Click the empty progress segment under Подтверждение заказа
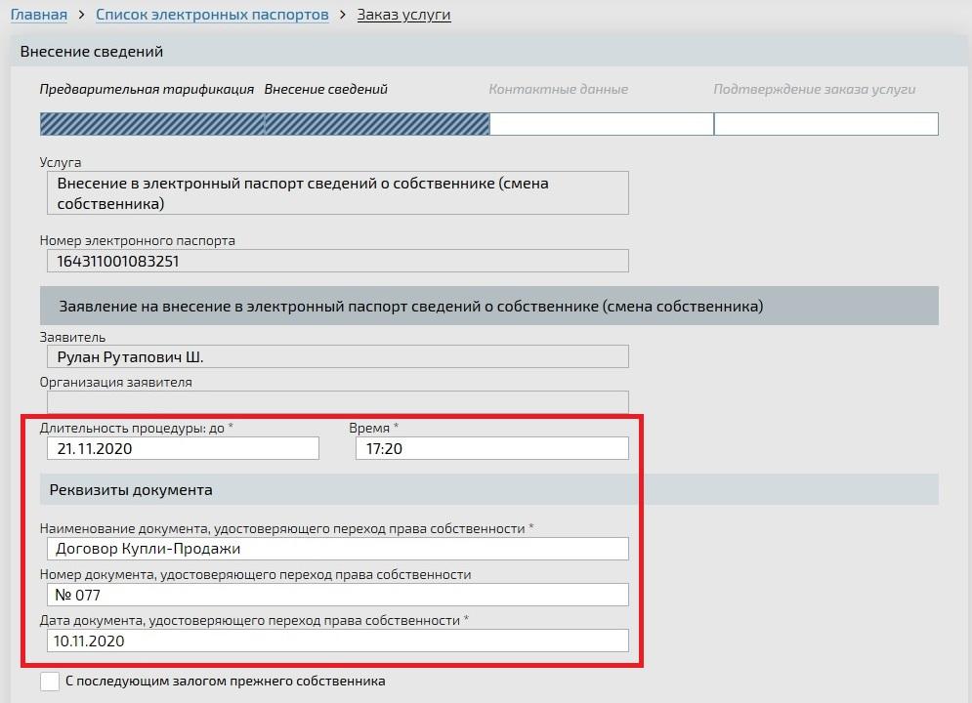This screenshot has width=972, height=703. [826, 124]
